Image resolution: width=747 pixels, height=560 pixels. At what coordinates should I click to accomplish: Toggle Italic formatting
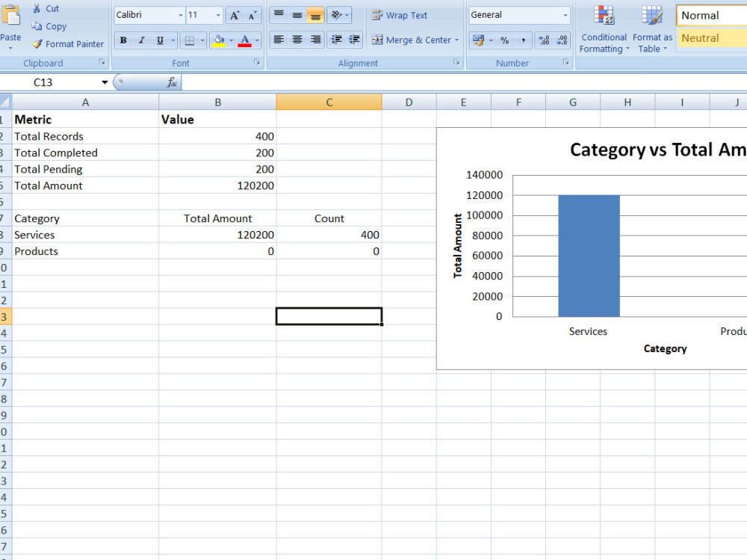141,40
